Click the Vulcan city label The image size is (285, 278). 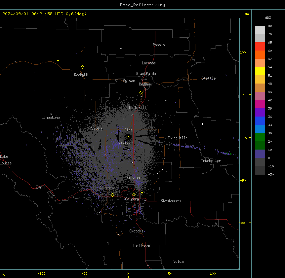[180, 261]
